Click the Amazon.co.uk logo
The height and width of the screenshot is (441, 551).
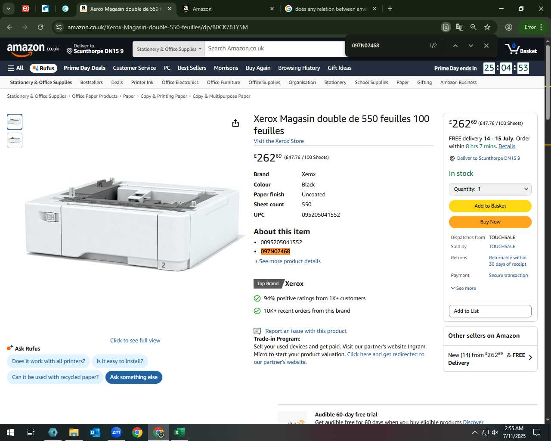tap(33, 49)
